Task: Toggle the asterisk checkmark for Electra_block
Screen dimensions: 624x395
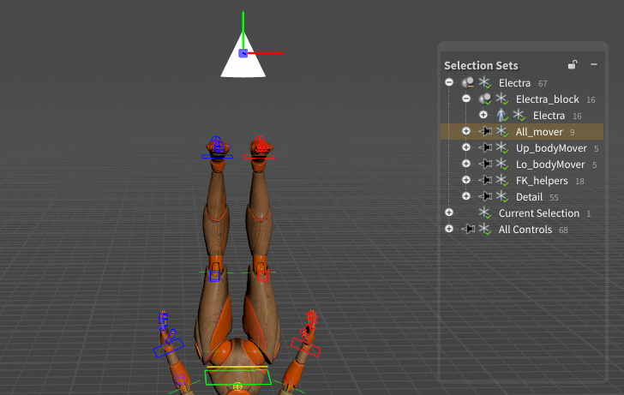Action: click(501, 99)
